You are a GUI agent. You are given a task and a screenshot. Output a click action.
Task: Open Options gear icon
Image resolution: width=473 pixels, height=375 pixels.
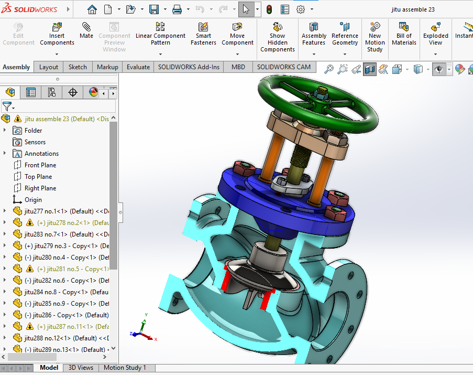pos(301,9)
